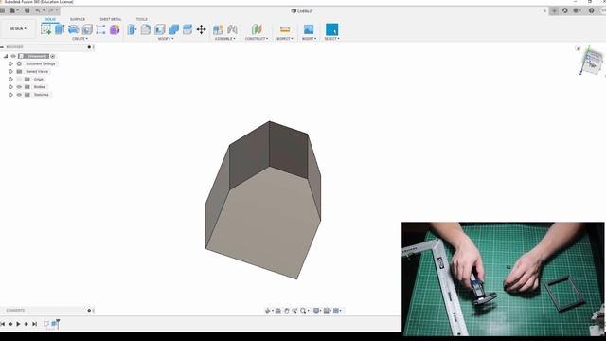This screenshot has height=341, width=606.
Task: Open the INSERT dropdown menu
Action: [309, 39]
